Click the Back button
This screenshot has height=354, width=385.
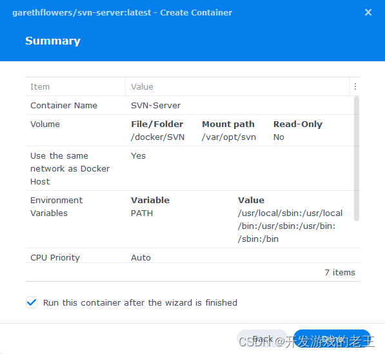262,339
